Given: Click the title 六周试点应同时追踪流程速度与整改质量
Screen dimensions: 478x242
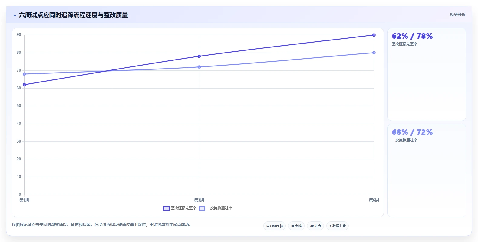Looking at the screenshot, I should coord(73,15).
